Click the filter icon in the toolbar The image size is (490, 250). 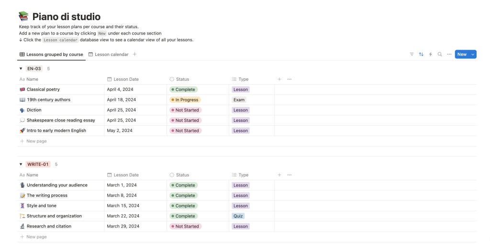tap(412, 54)
